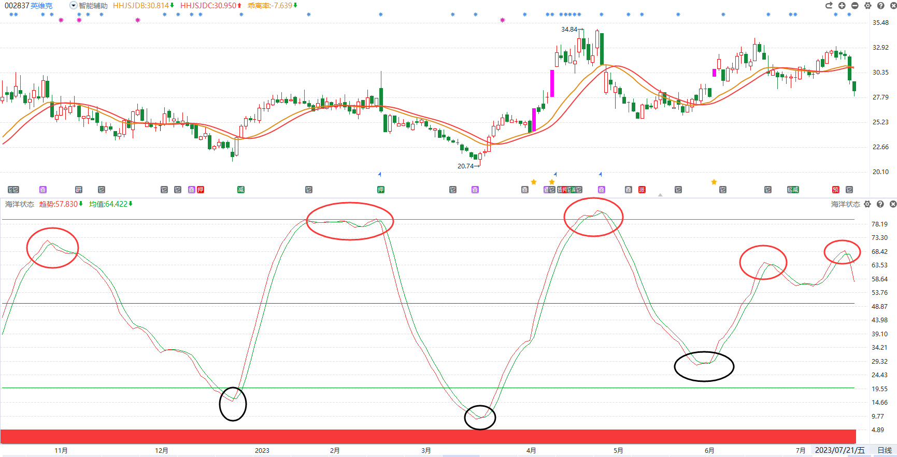The height and width of the screenshot is (457, 897).
Task: Open main chart settings gear
Action: click(x=867, y=5)
